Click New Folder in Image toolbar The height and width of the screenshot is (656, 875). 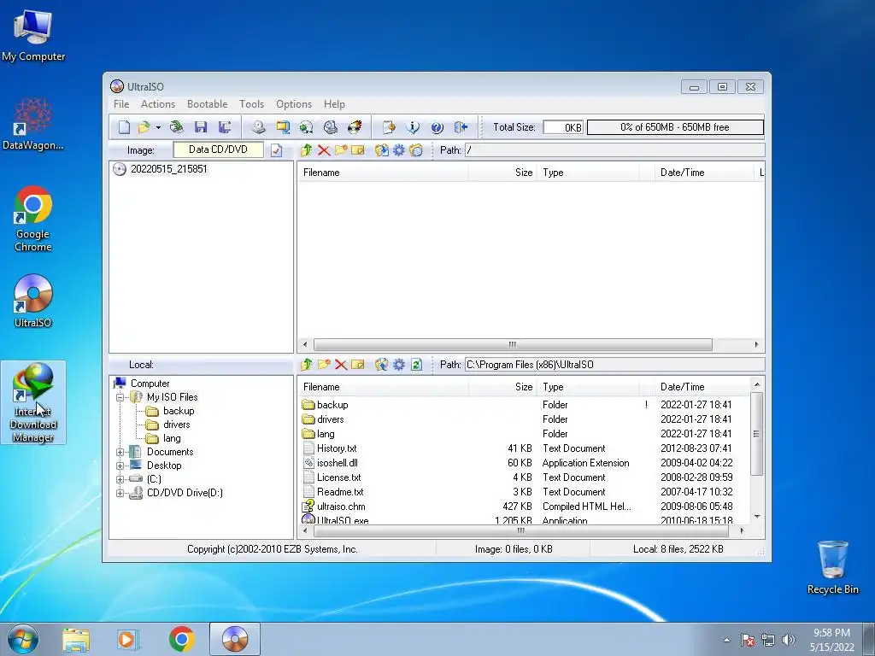point(341,150)
